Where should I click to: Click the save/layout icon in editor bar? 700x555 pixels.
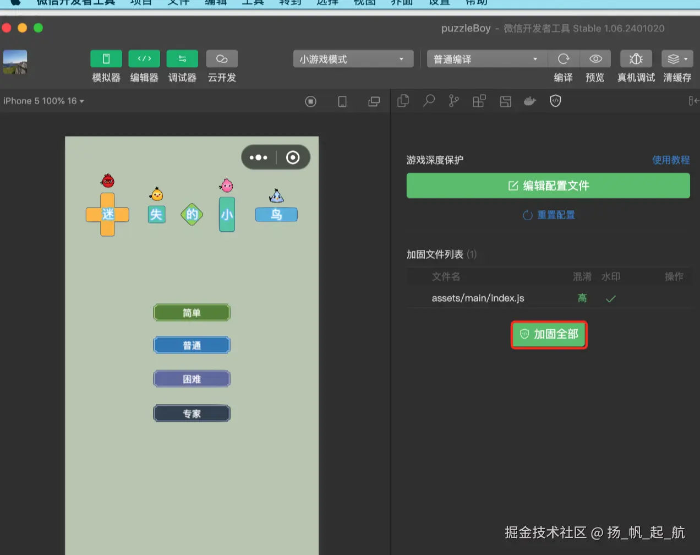505,101
